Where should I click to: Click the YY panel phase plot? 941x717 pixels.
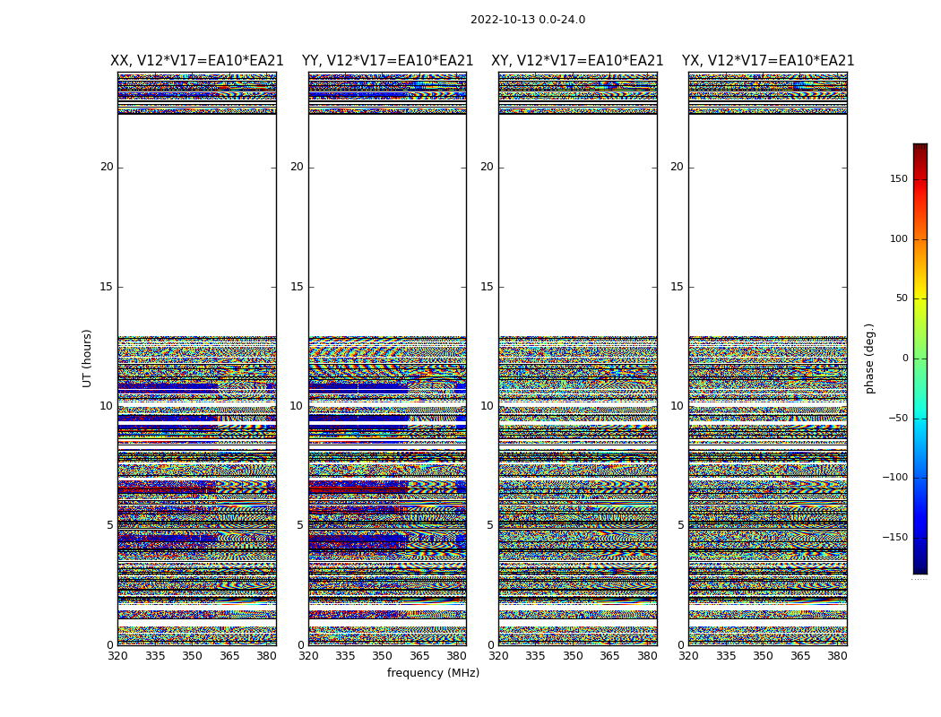click(388, 358)
